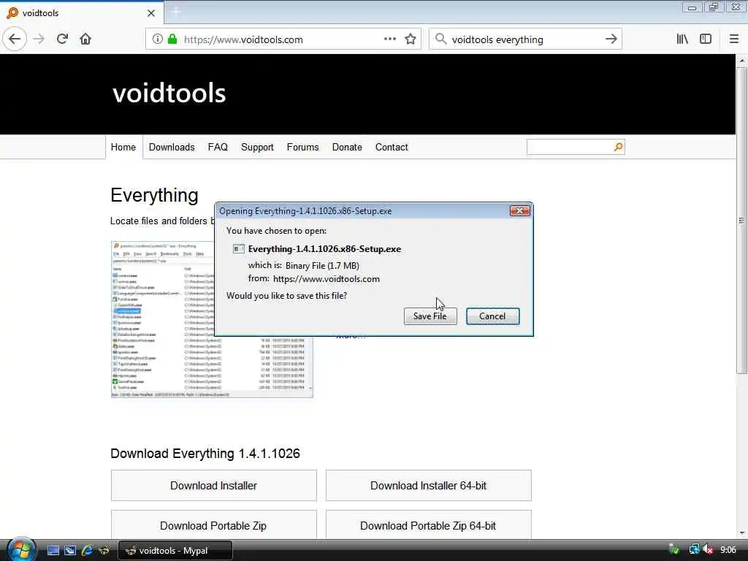Click the search bar magnifier icon
The height and width of the screenshot is (561, 748).
(440, 39)
